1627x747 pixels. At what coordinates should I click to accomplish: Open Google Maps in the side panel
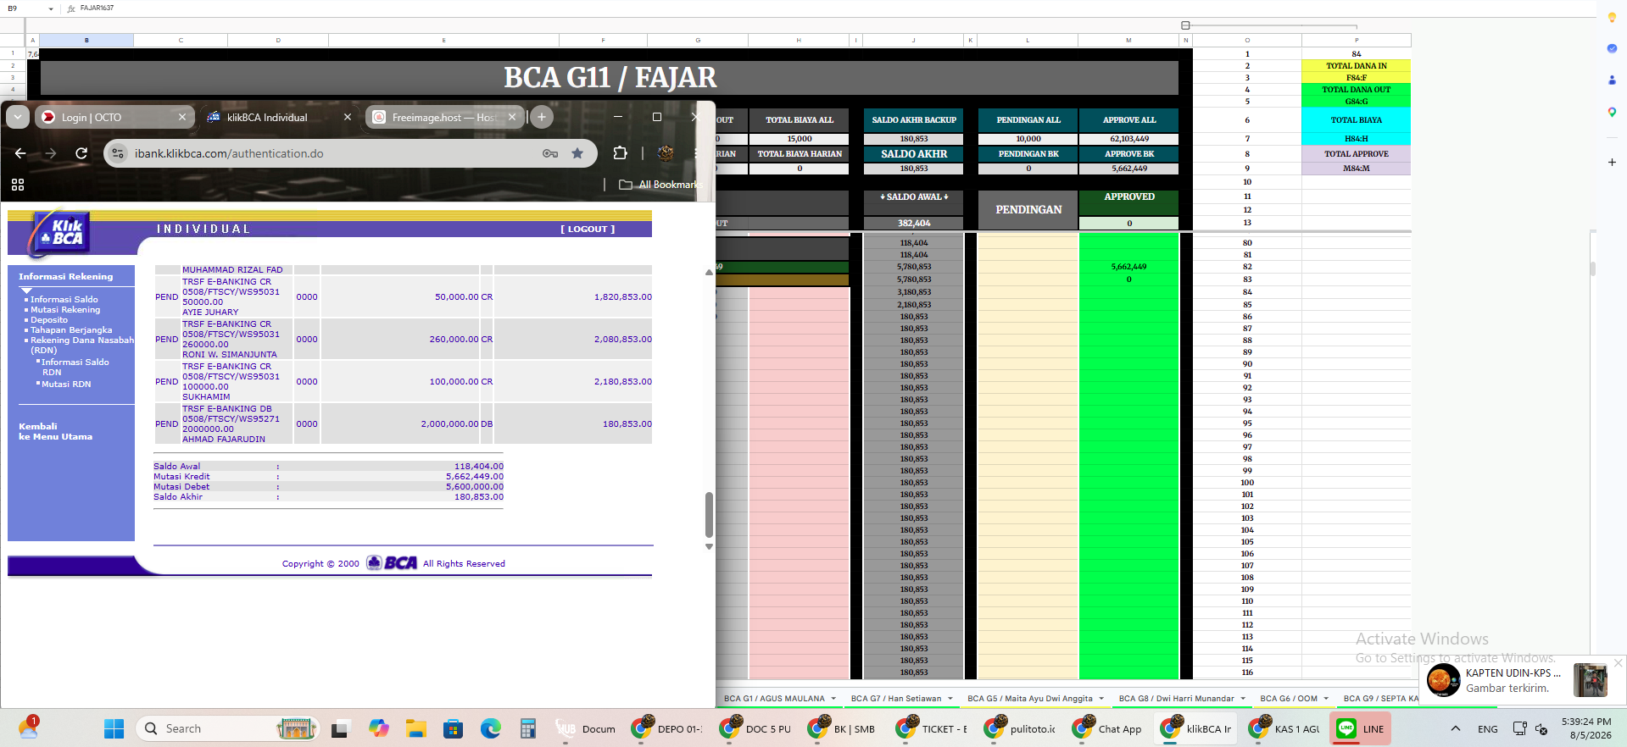1612,112
